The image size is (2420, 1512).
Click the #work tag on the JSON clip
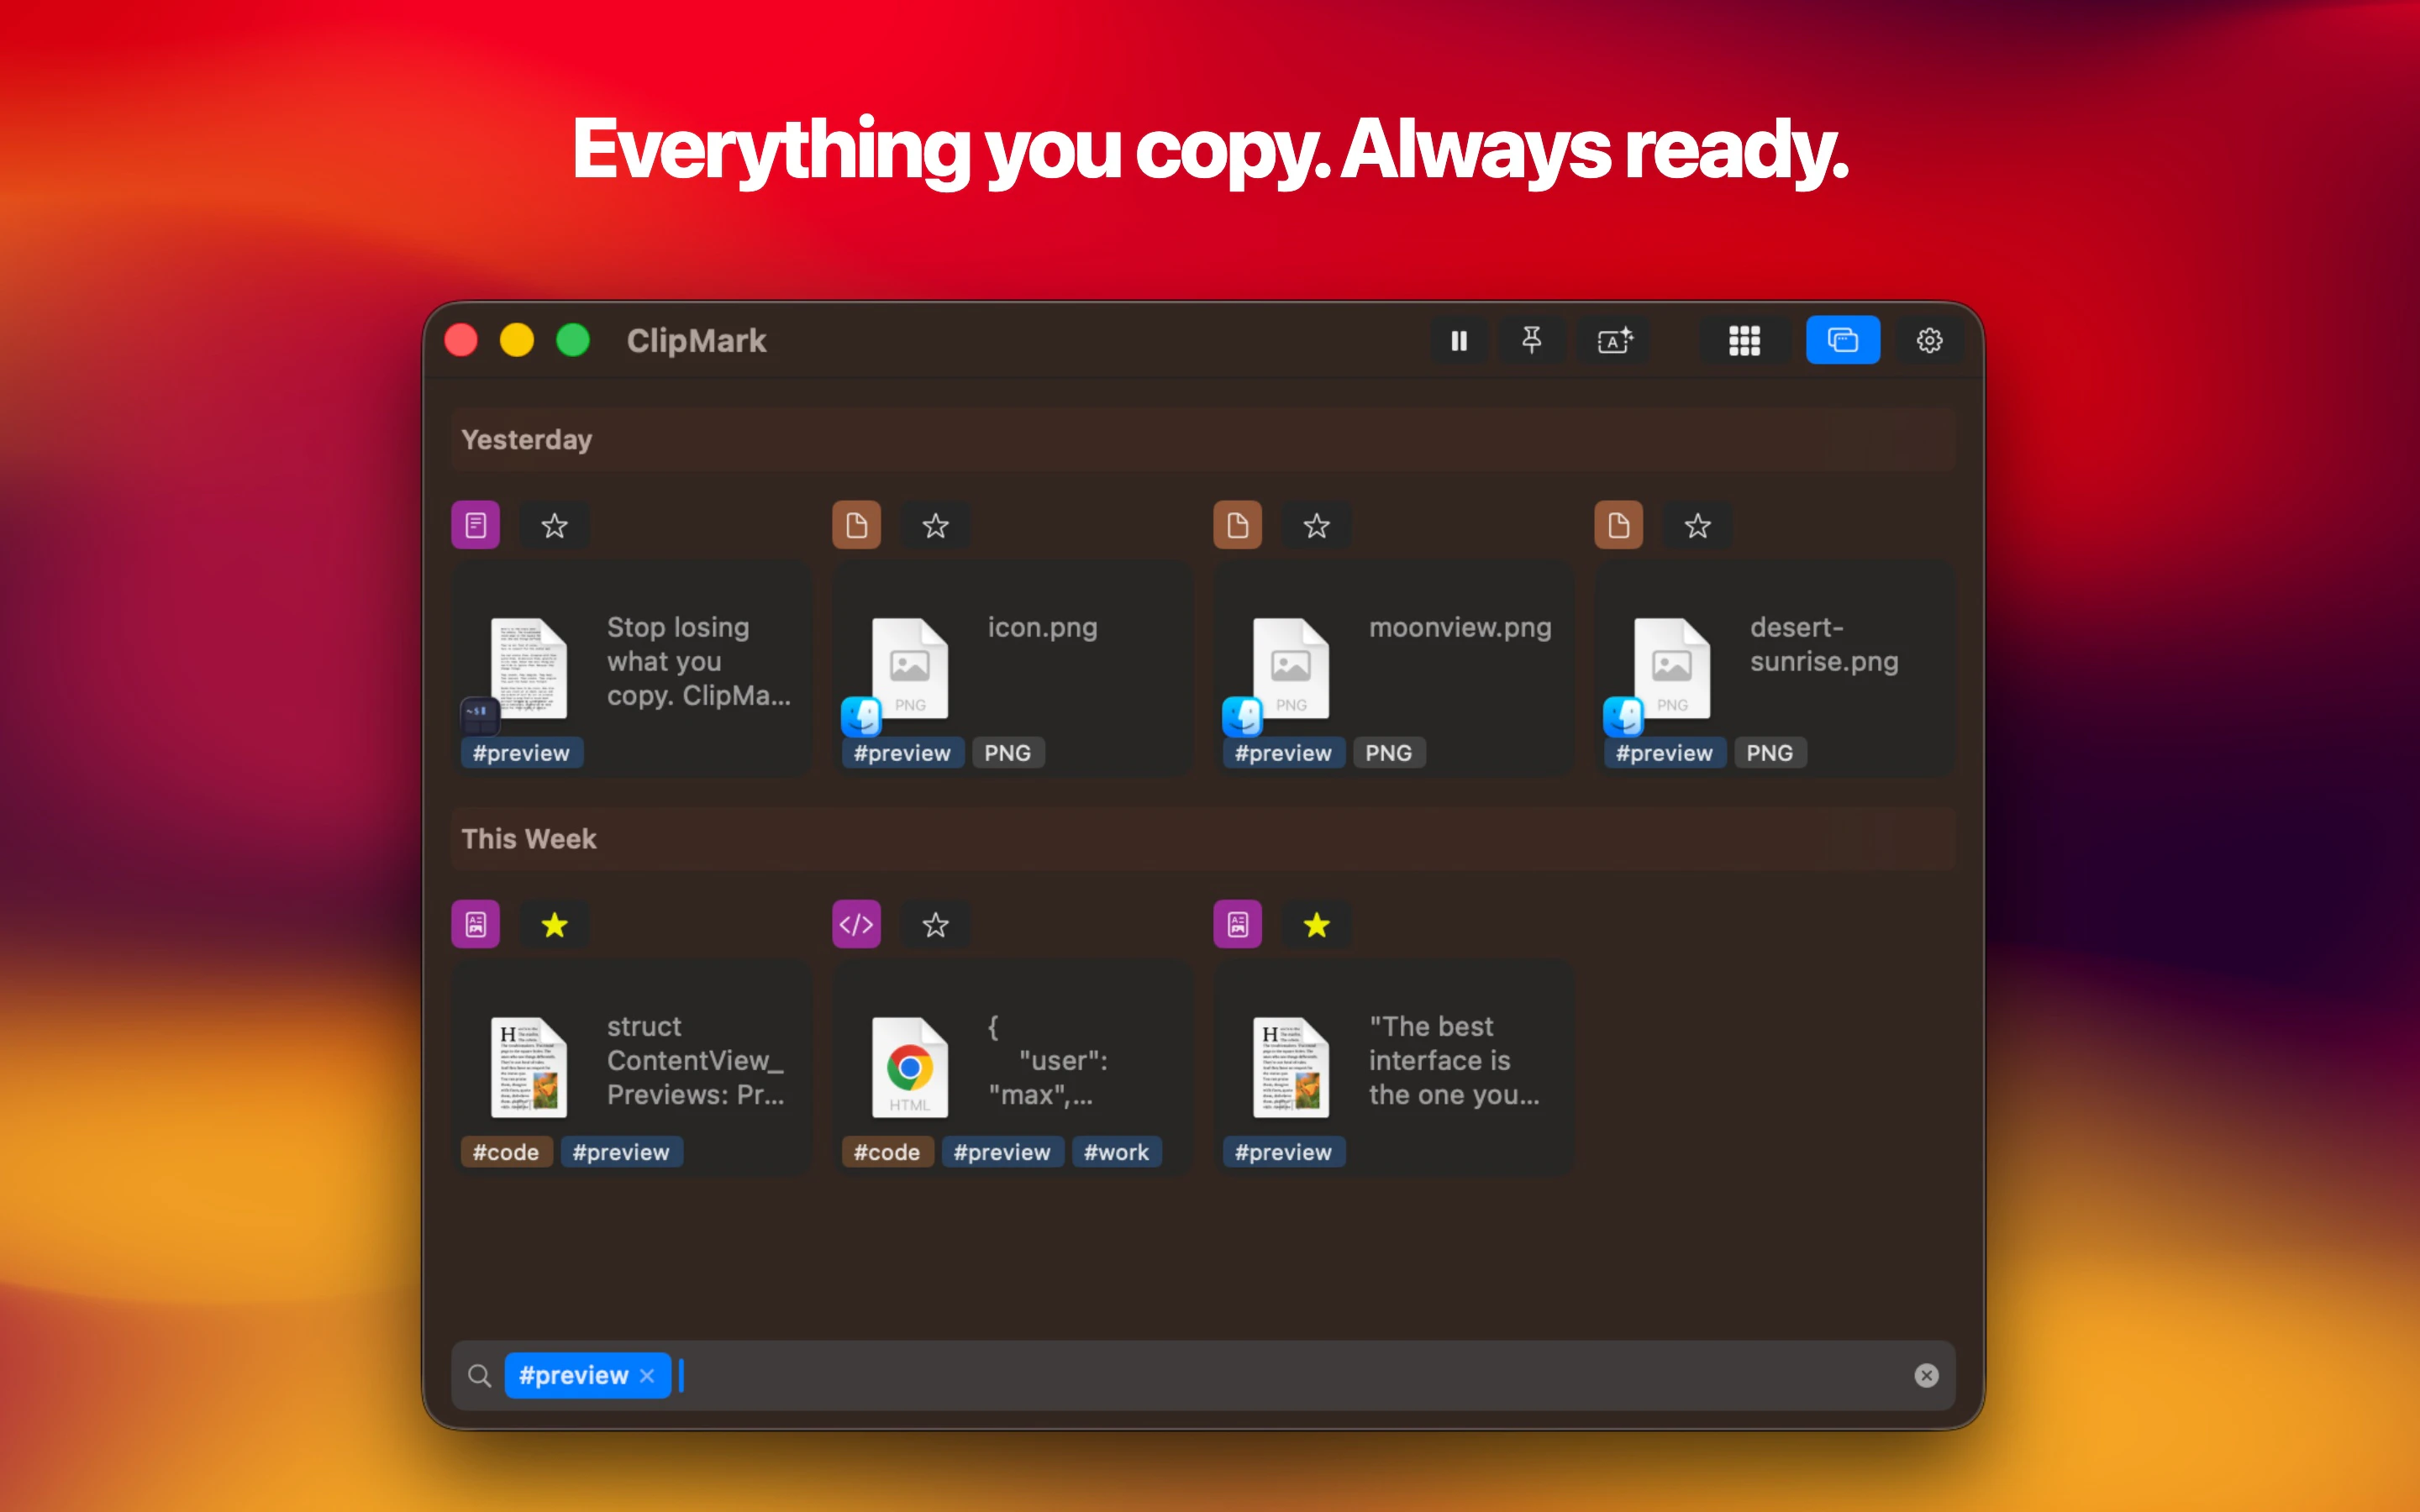tap(1116, 1152)
